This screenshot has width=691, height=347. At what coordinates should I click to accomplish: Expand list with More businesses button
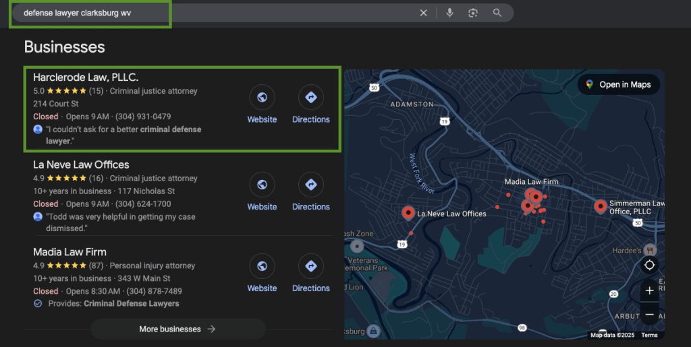pyautogui.click(x=177, y=329)
